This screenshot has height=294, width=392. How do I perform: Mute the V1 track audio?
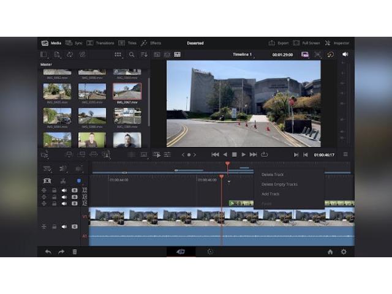tap(64, 227)
